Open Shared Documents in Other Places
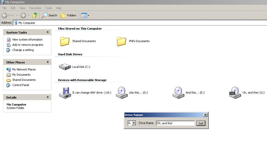Viewport: 267px width, 156px height. point(24,80)
